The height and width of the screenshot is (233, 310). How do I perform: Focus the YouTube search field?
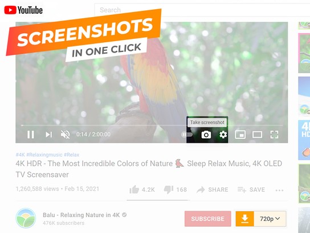tap(202, 10)
